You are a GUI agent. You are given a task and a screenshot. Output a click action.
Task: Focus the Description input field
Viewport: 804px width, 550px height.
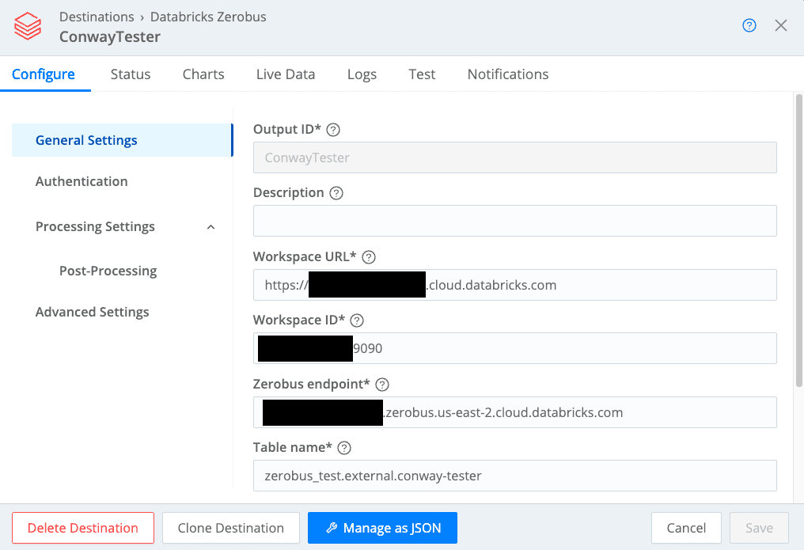pyautogui.click(x=515, y=221)
